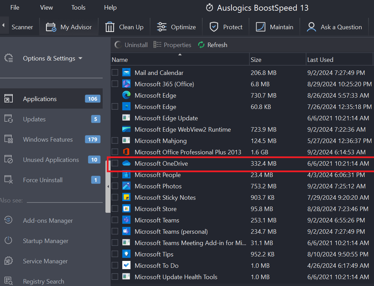Click the Maintain icon
This screenshot has width=374, height=286.
coord(260,27)
